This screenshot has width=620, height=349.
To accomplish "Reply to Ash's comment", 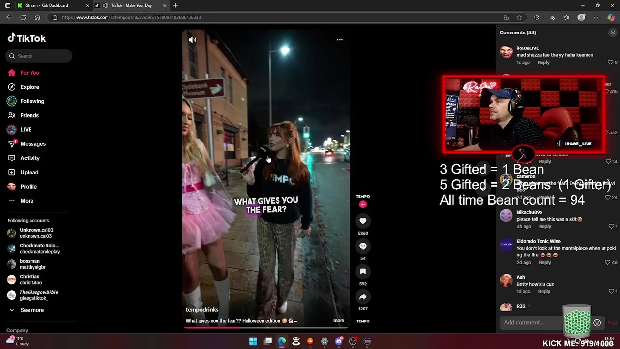I will tap(544, 291).
